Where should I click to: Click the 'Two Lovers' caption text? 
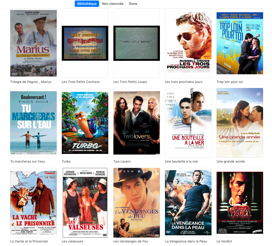tap(122, 162)
